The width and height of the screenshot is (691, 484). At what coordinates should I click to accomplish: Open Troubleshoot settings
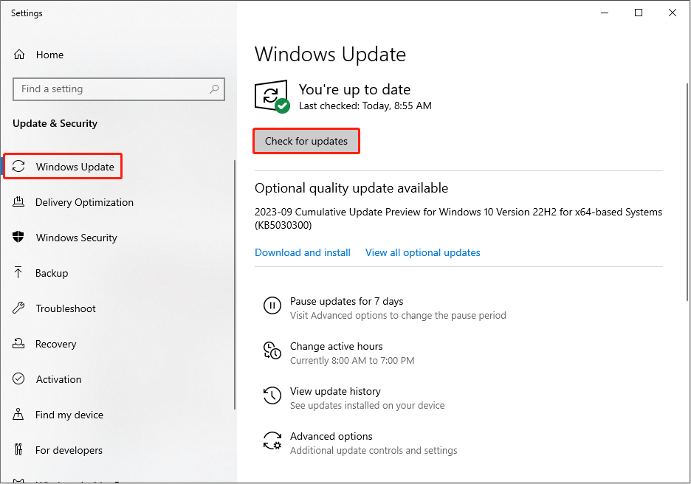66,308
